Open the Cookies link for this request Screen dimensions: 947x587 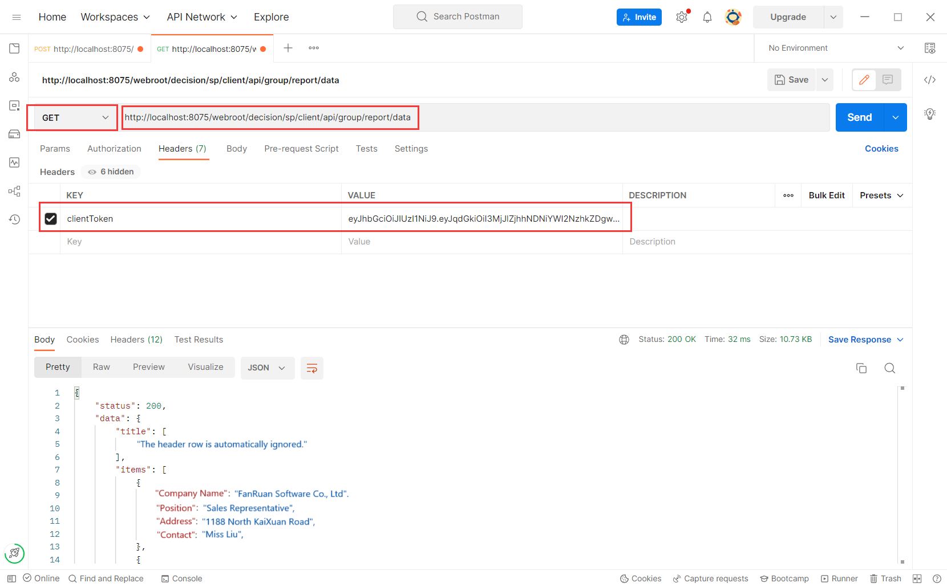881,149
